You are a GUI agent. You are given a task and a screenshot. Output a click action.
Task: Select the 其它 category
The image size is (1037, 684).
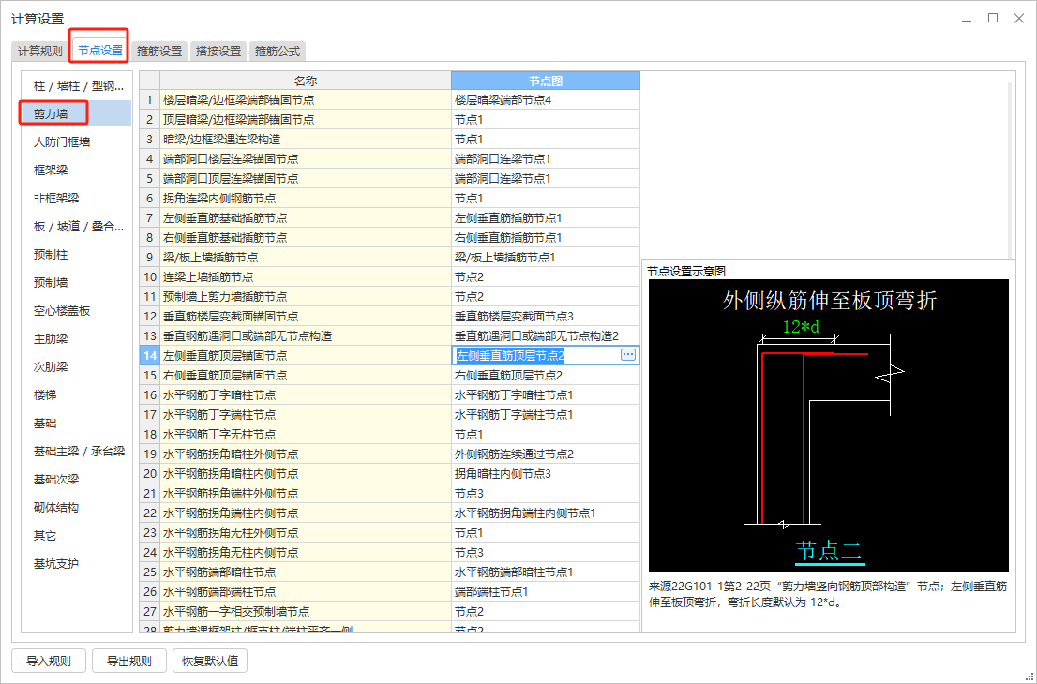[x=77, y=536]
